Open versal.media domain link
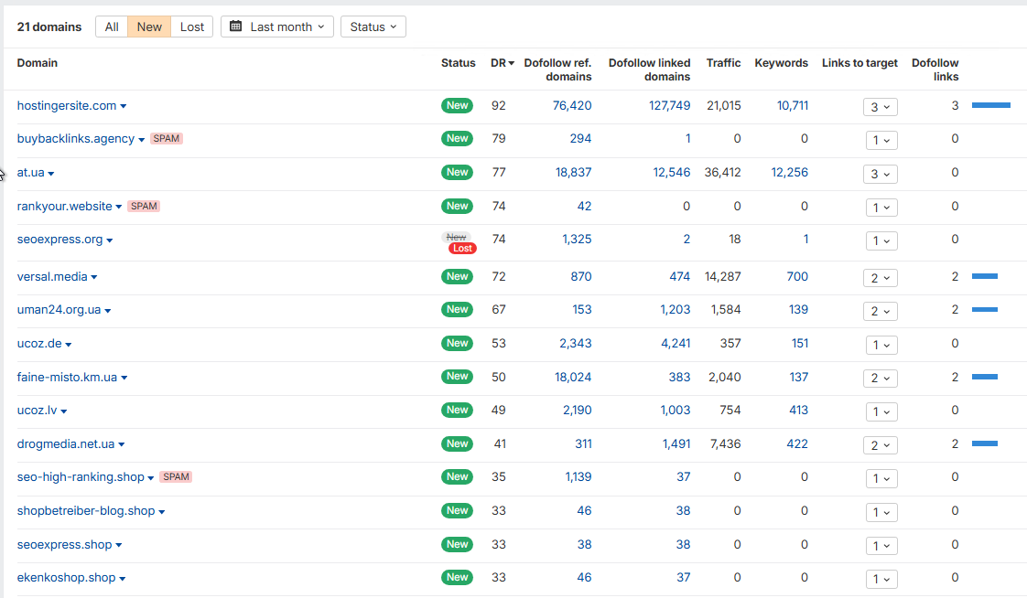The width and height of the screenshot is (1027, 598). point(52,277)
